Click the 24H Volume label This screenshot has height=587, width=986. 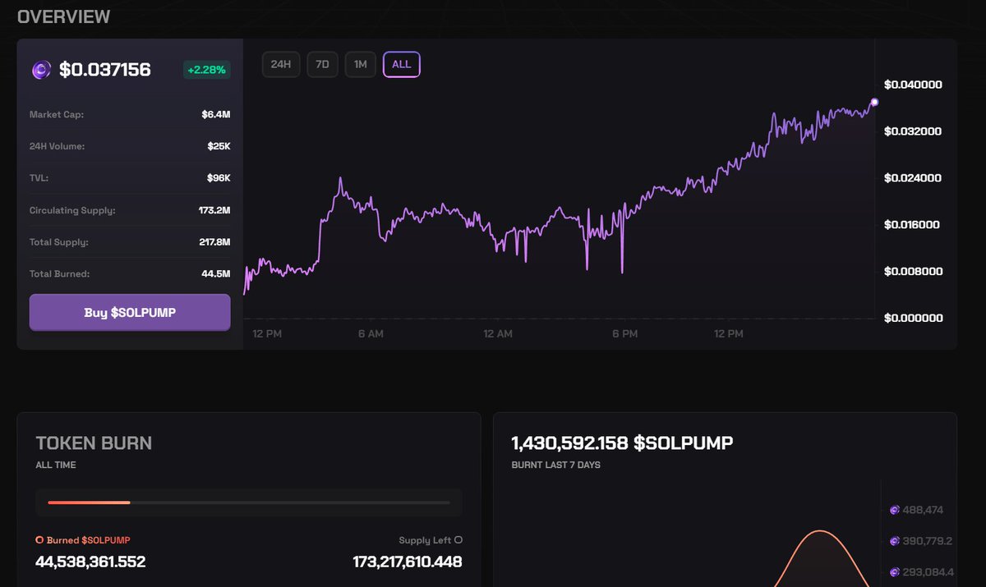58,146
